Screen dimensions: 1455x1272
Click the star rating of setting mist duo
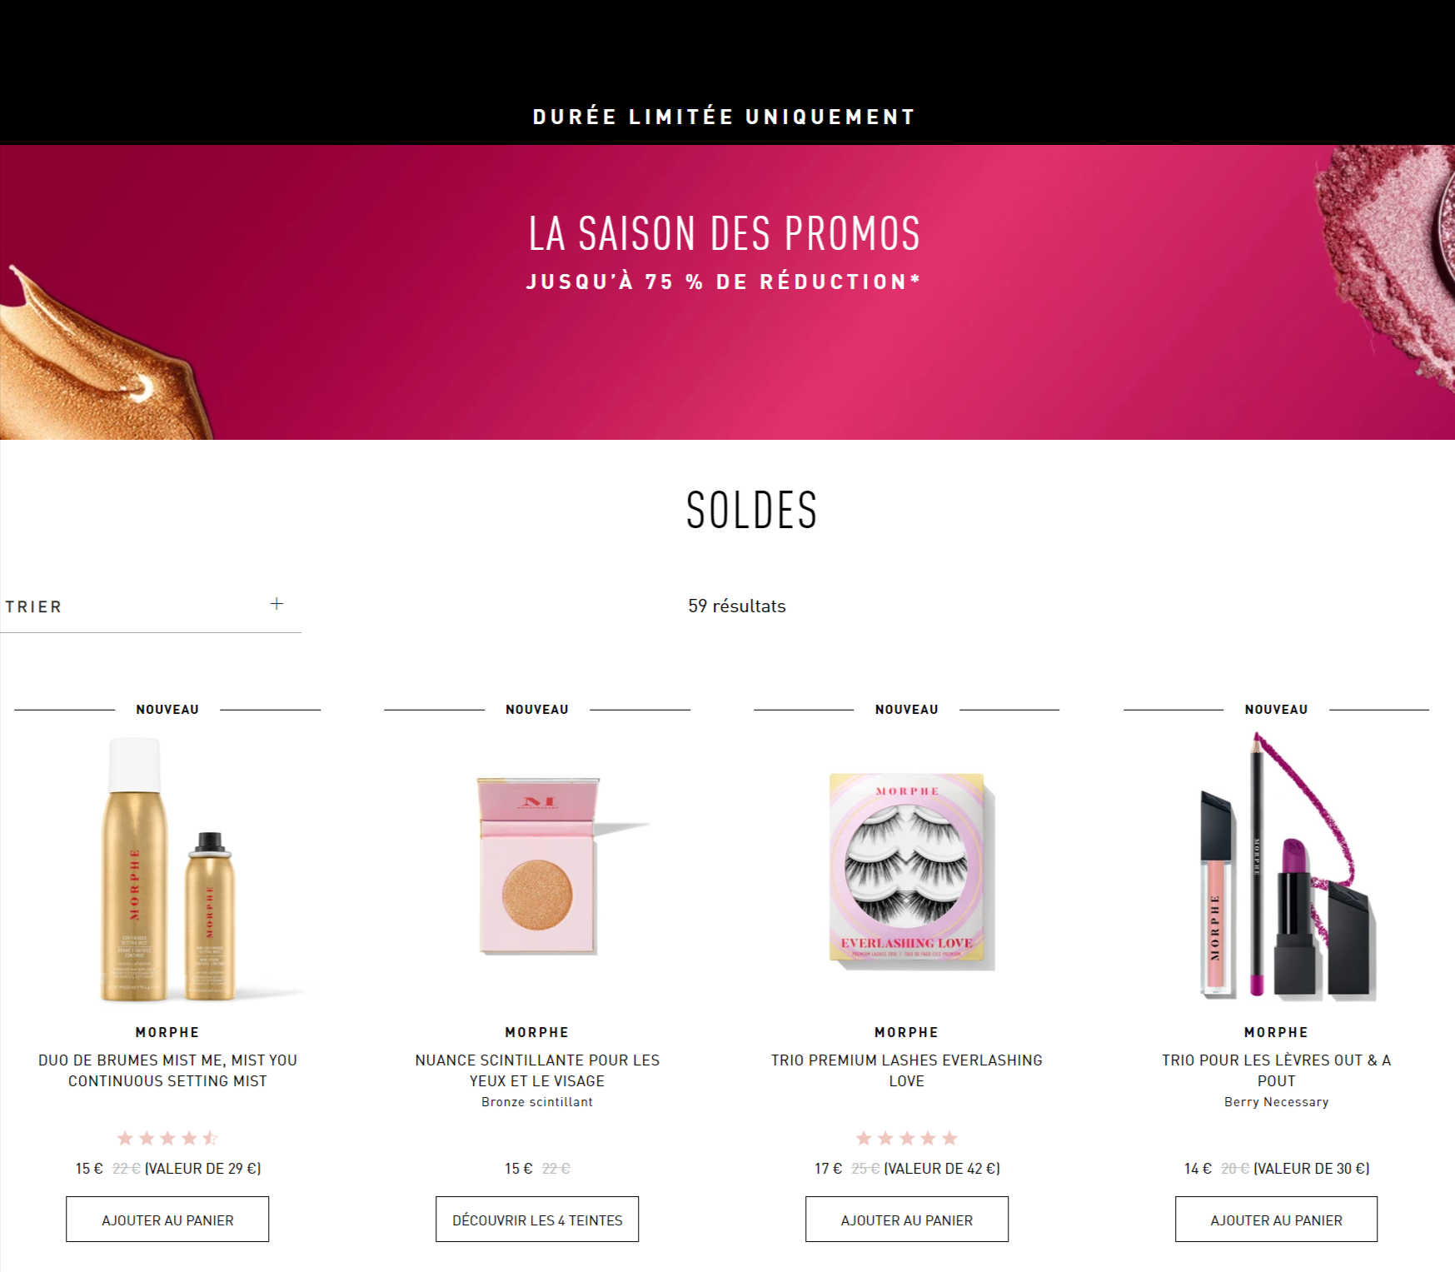pos(167,1138)
